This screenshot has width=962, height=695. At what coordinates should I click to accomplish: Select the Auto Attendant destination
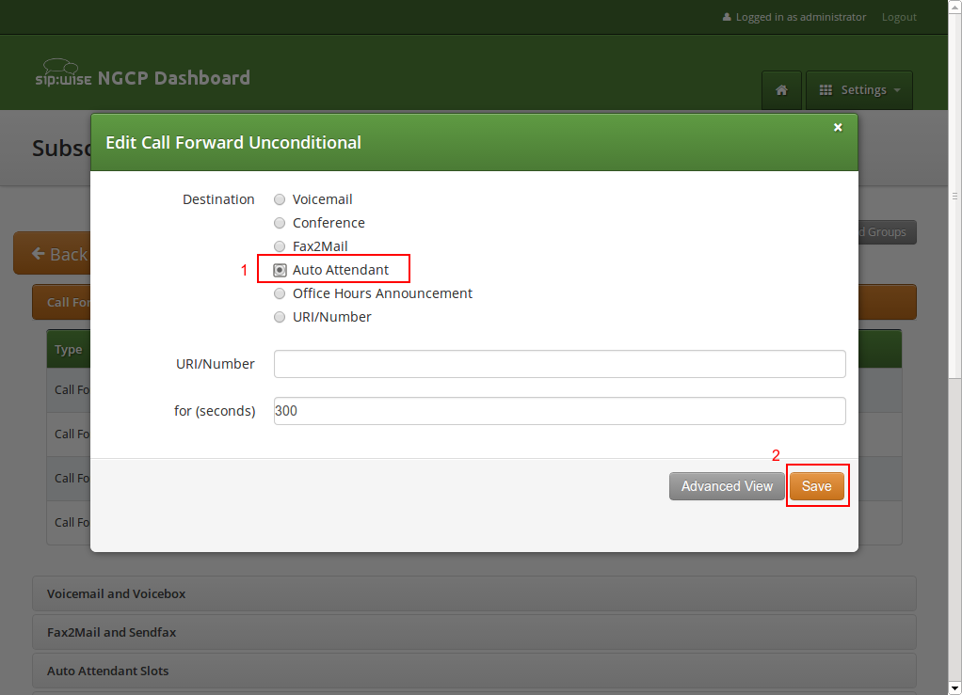(280, 270)
